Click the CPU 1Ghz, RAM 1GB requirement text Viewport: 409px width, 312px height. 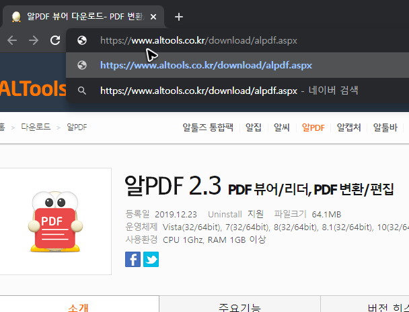tap(214, 240)
